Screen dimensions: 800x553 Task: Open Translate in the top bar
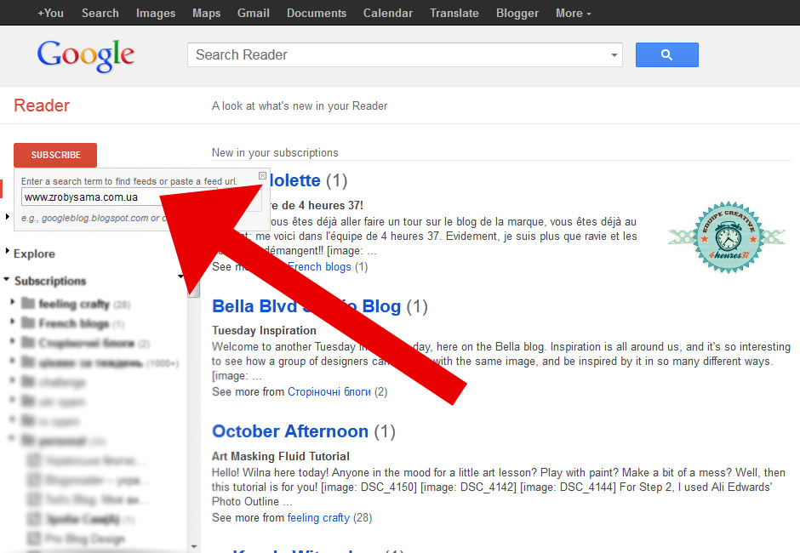pos(454,13)
